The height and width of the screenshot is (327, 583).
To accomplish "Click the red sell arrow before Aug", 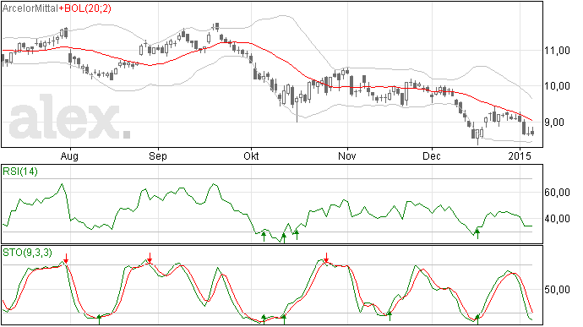I will pyautogui.click(x=66, y=259).
